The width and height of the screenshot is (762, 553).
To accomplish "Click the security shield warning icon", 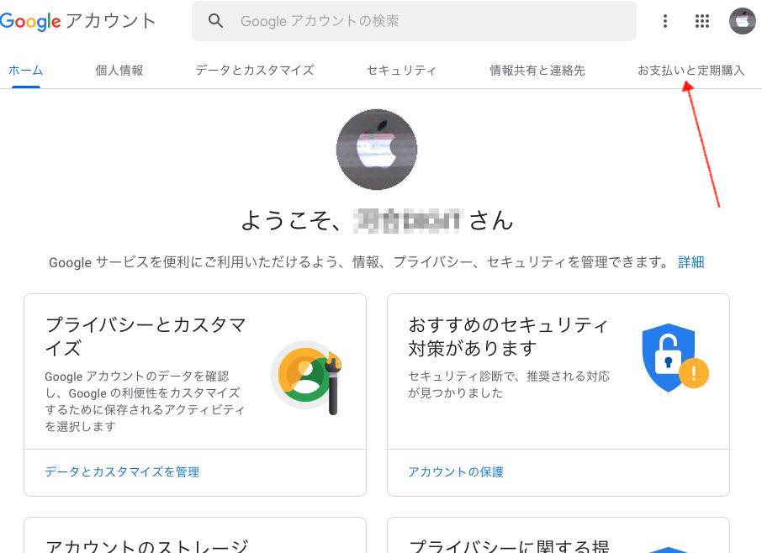I will click(675, 358).
